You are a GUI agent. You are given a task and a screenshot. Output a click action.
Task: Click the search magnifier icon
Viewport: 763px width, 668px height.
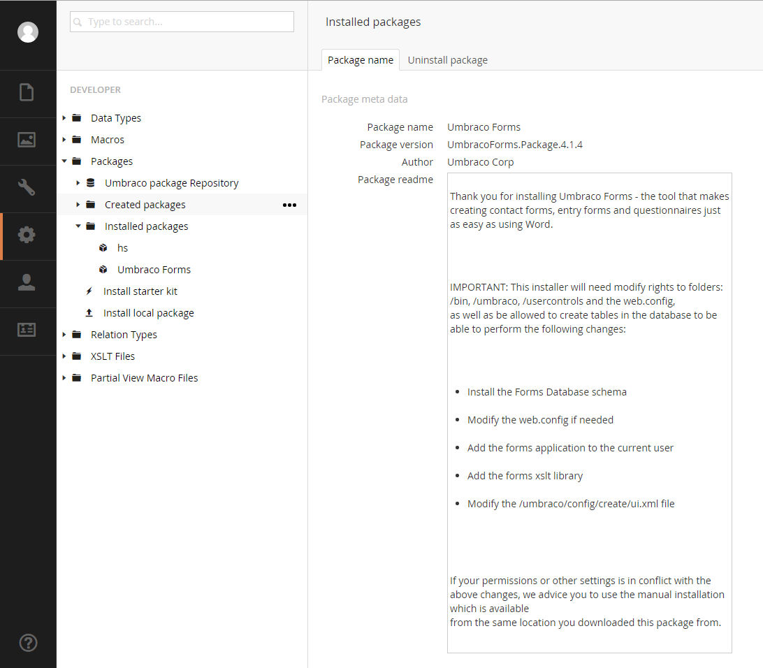coord(78,22)
